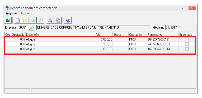
Task: Click the Valor column header
Action: pos(103,35)
